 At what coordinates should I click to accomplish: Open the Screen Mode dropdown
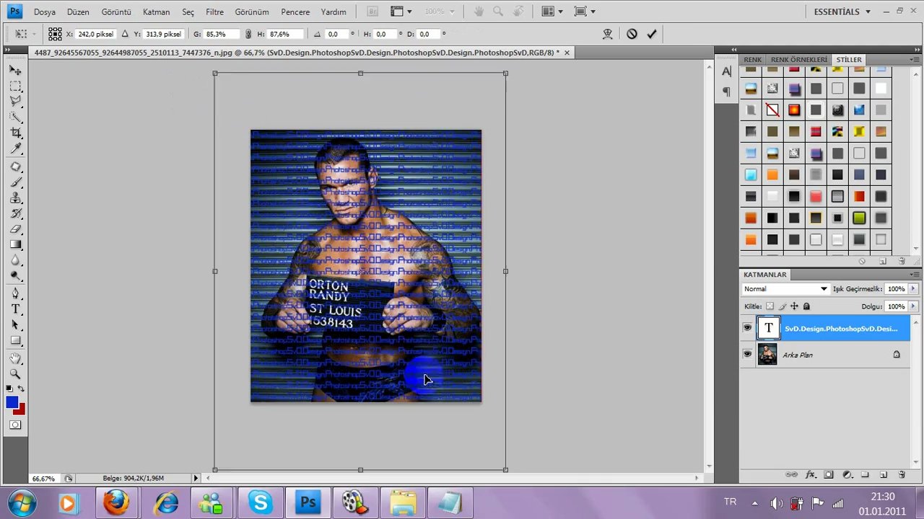[x=585, y=12]
